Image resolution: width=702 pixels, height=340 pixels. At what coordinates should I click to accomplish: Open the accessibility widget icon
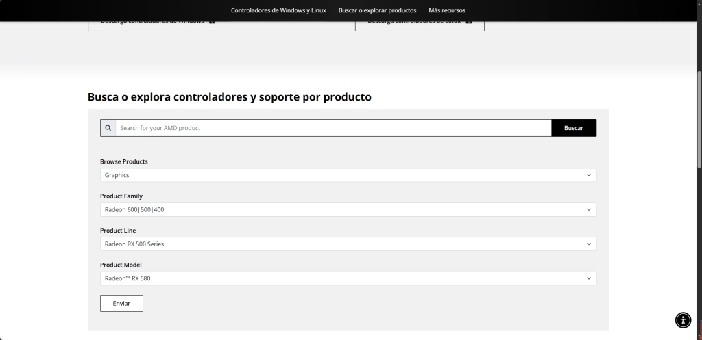[x=683, y=320]
